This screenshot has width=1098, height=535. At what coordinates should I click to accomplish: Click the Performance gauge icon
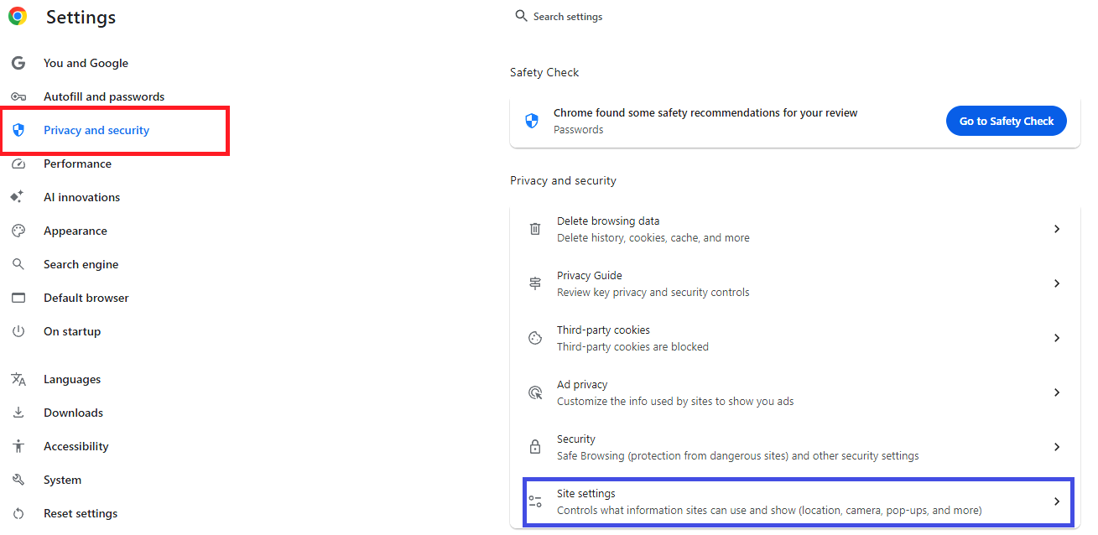(18, 164)
